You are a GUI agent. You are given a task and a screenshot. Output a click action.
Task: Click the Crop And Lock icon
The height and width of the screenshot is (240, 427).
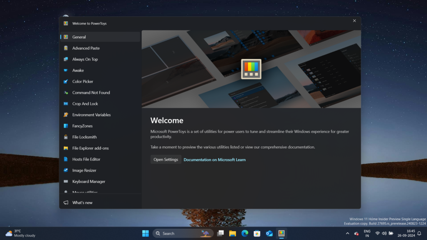[x=66, y=104]
